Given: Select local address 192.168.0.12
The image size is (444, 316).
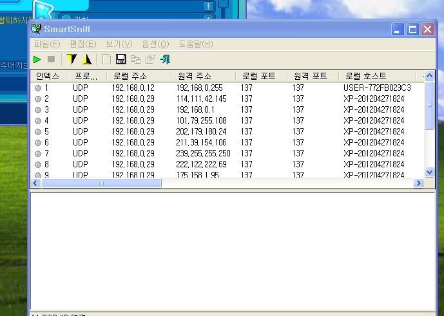Looking at the screenshot, I should click(133, 88).
